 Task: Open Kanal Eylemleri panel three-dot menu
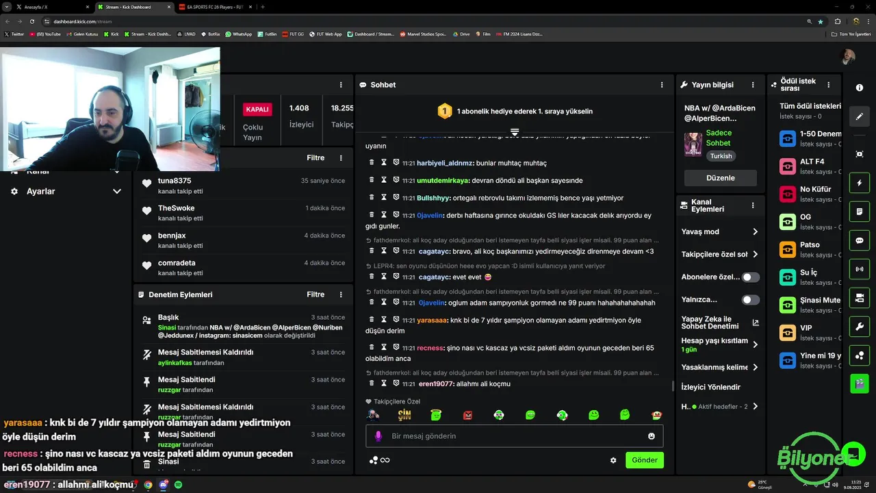point(753,205)
